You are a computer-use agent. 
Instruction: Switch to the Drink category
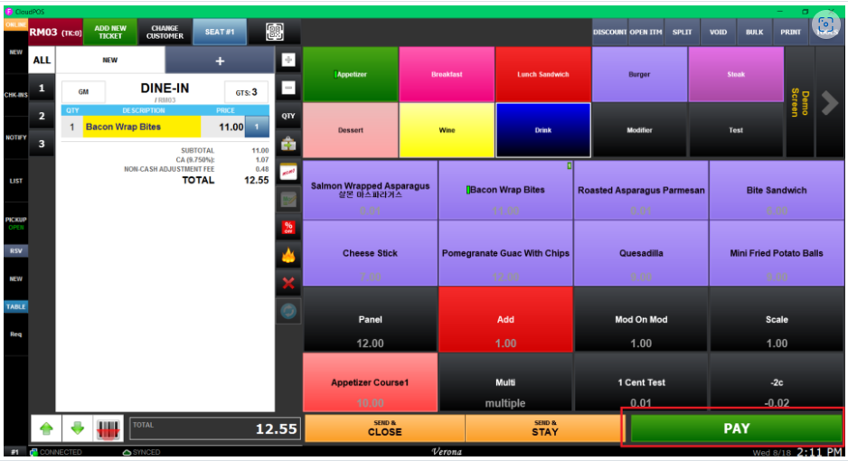tap(542, 130)
